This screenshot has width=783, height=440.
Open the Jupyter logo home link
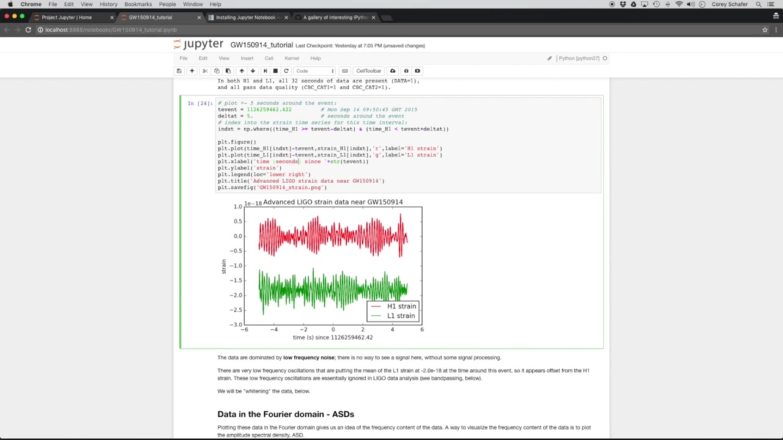(199, 45)
